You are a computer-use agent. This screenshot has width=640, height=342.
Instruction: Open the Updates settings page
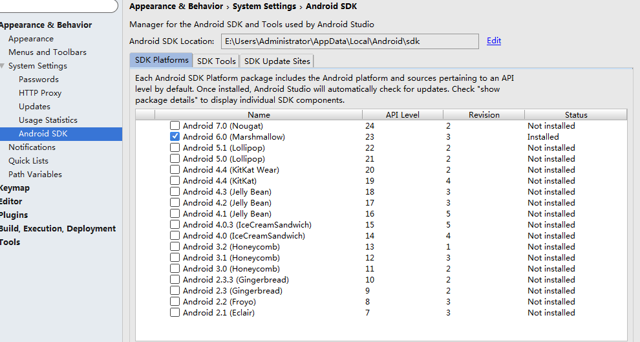35,107
